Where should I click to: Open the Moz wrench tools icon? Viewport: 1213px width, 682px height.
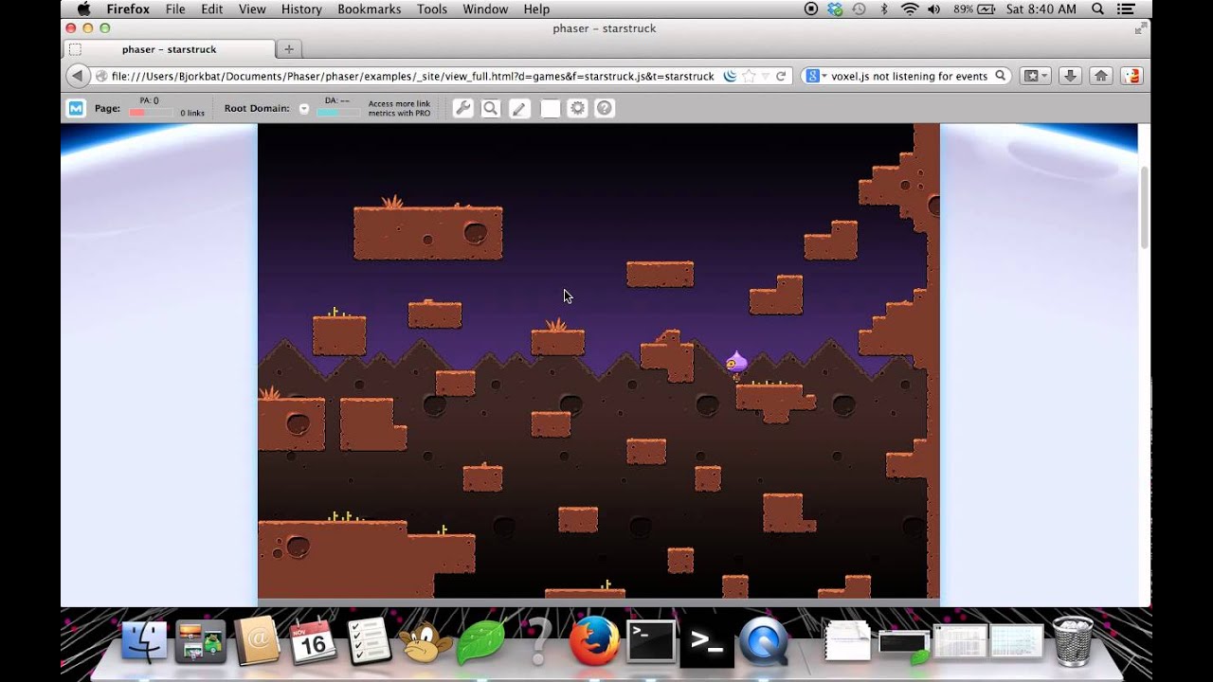tap(462, 108)
